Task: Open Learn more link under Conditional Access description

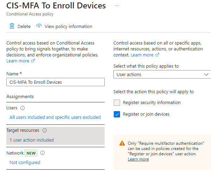Action: coord(18,61)
